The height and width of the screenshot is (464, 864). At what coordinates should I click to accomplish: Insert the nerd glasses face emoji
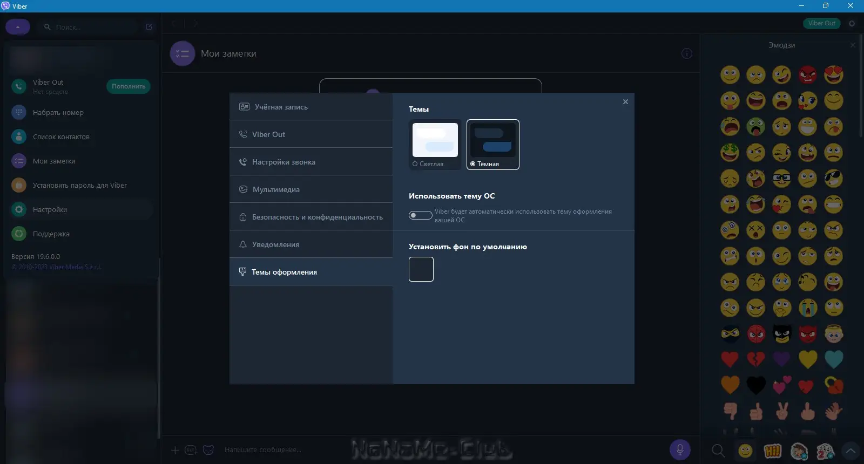click(782, 179)
